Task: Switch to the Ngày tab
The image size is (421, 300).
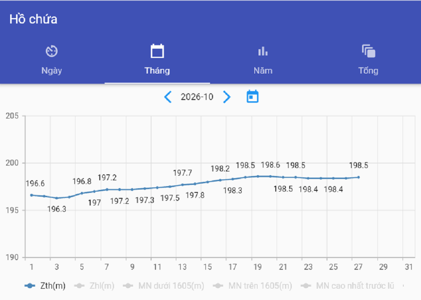Action: (x=52, y=60)
